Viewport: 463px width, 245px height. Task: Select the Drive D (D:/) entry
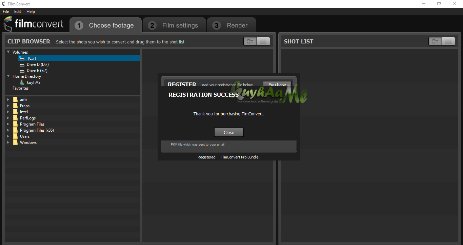[x=38, y=64]
